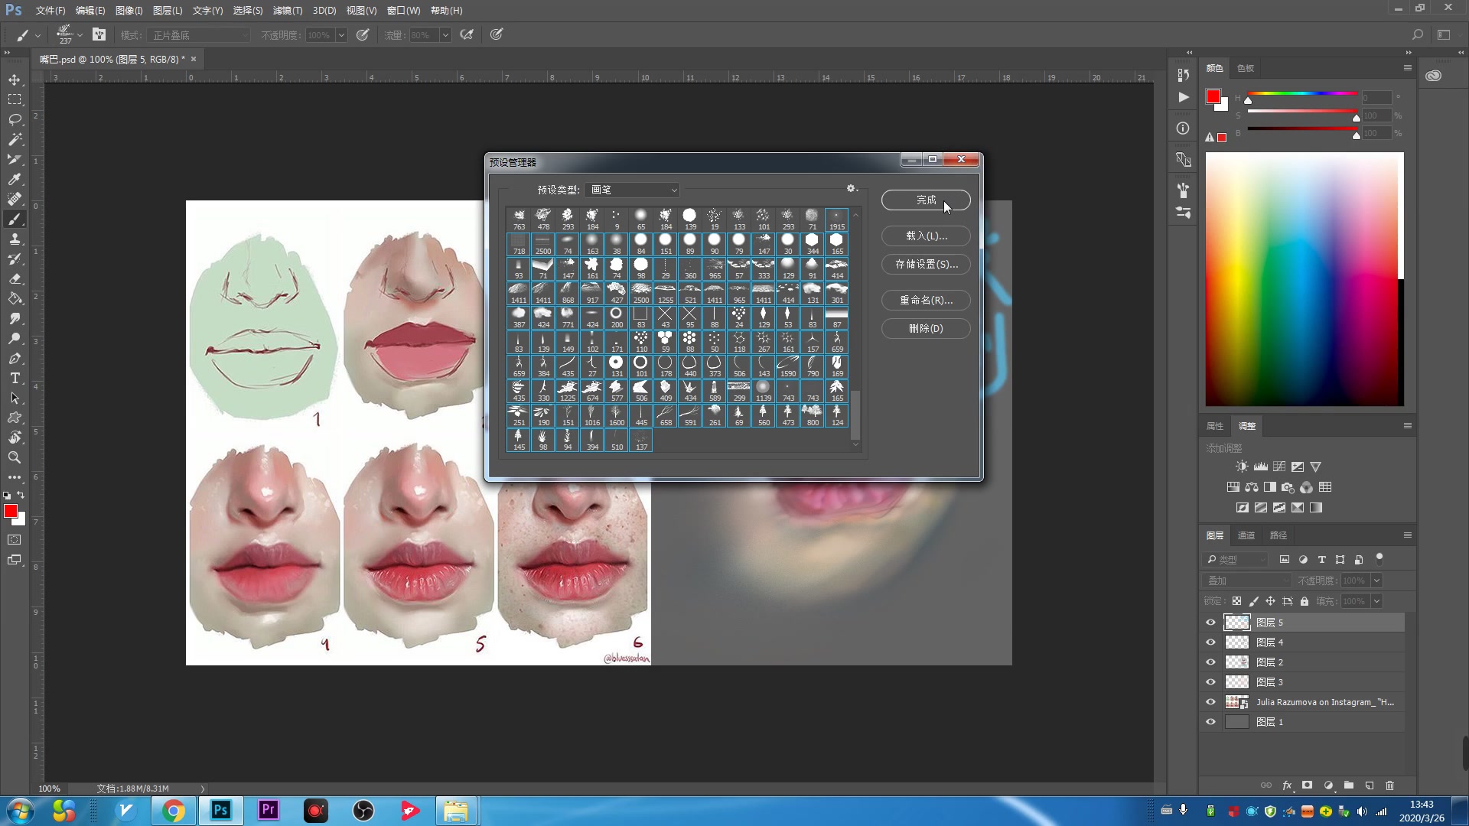The image size is (1469, 826).
Task: Click the gear icon in Preset Manager
Action: pos(851,188)
